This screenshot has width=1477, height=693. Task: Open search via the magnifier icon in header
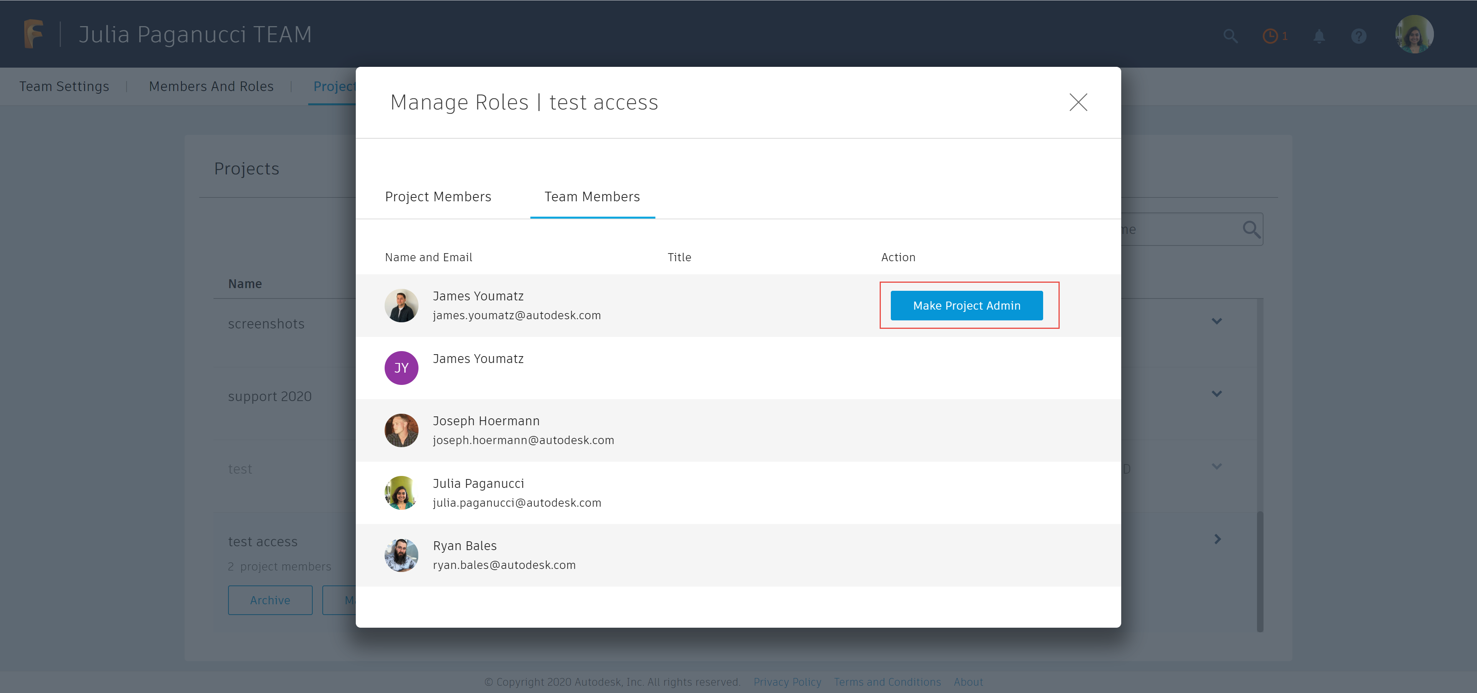(x=1230, y=36)
